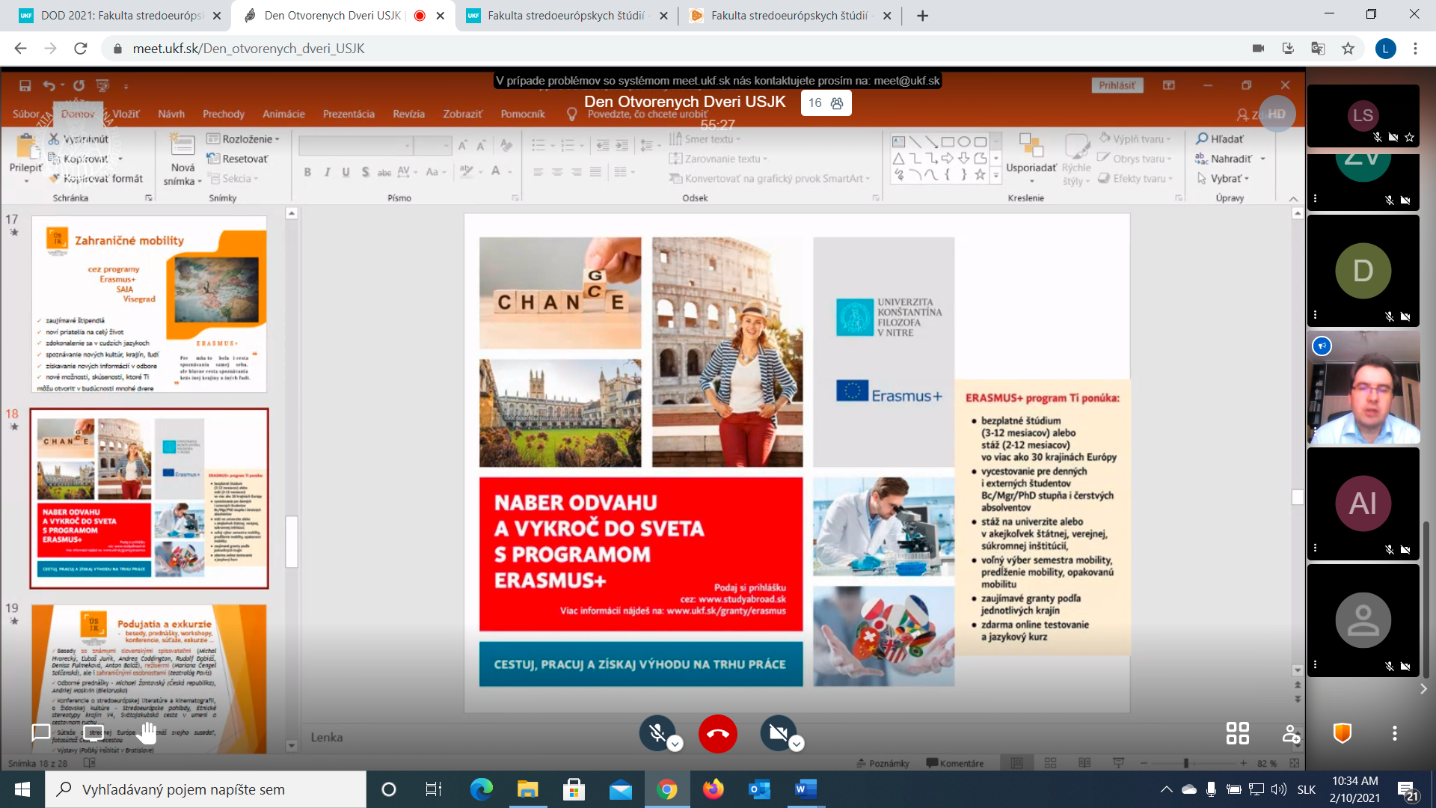Open three-dot menu on AI participant tile
This screenshot has height=808, width=1436.
pos(1315,548)
